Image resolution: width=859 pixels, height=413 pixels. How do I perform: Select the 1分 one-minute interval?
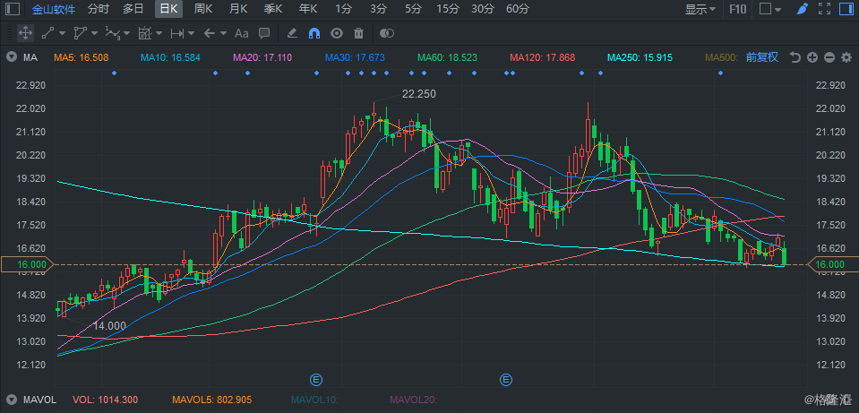click(343, 9)
